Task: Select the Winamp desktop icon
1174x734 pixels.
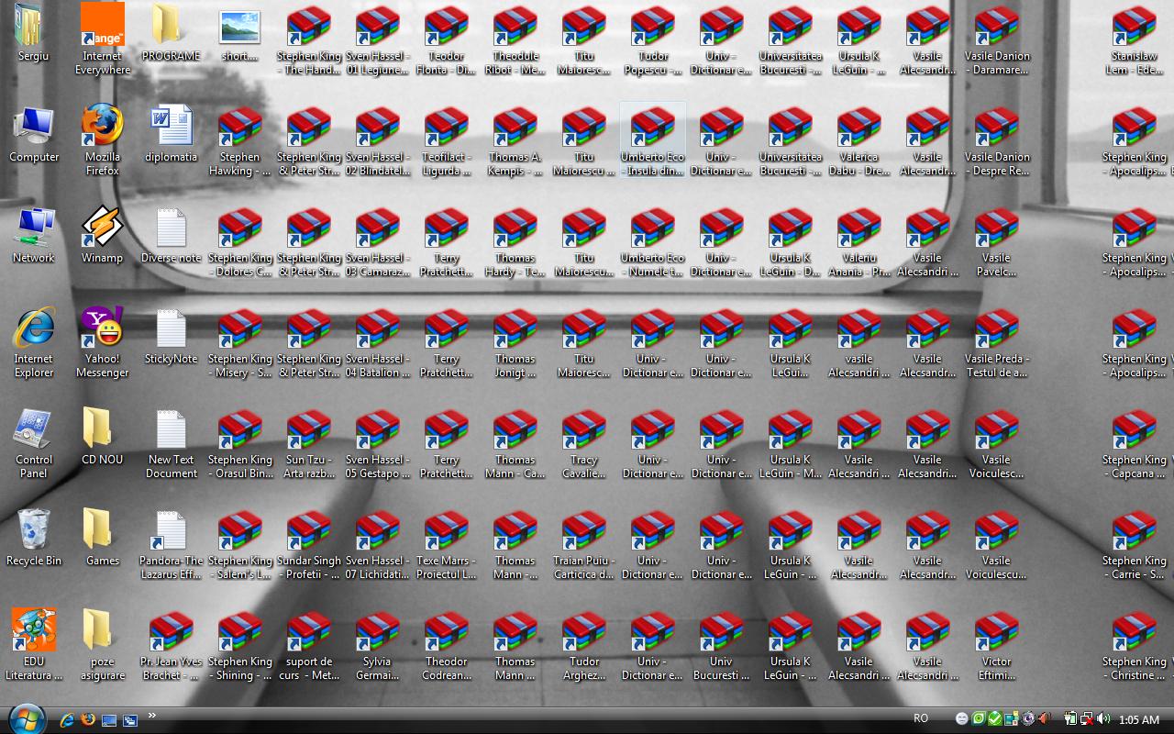Action: [x=102, y=228]
